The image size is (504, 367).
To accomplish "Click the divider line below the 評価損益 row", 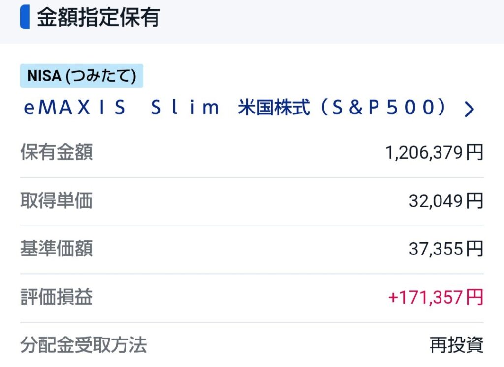I will click(x=252, y=322).
